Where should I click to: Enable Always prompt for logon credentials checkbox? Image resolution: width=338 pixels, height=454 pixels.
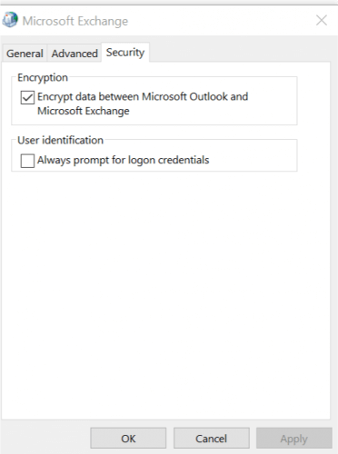27,161
